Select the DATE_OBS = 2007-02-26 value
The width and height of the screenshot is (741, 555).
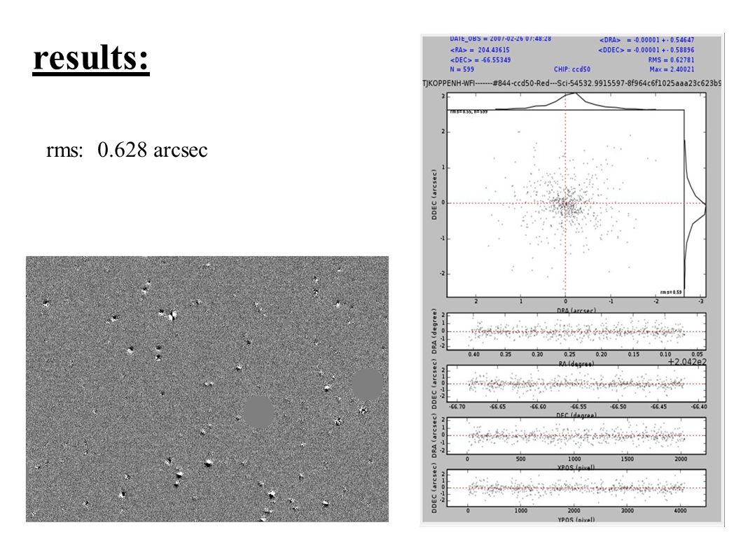click(x=501, y=38)
